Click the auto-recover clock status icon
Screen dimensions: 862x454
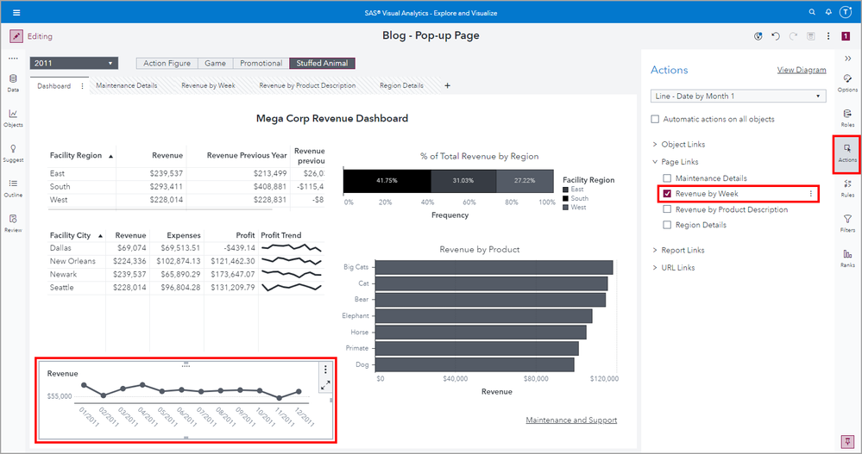pyautogui.click(x=758, y=36)
